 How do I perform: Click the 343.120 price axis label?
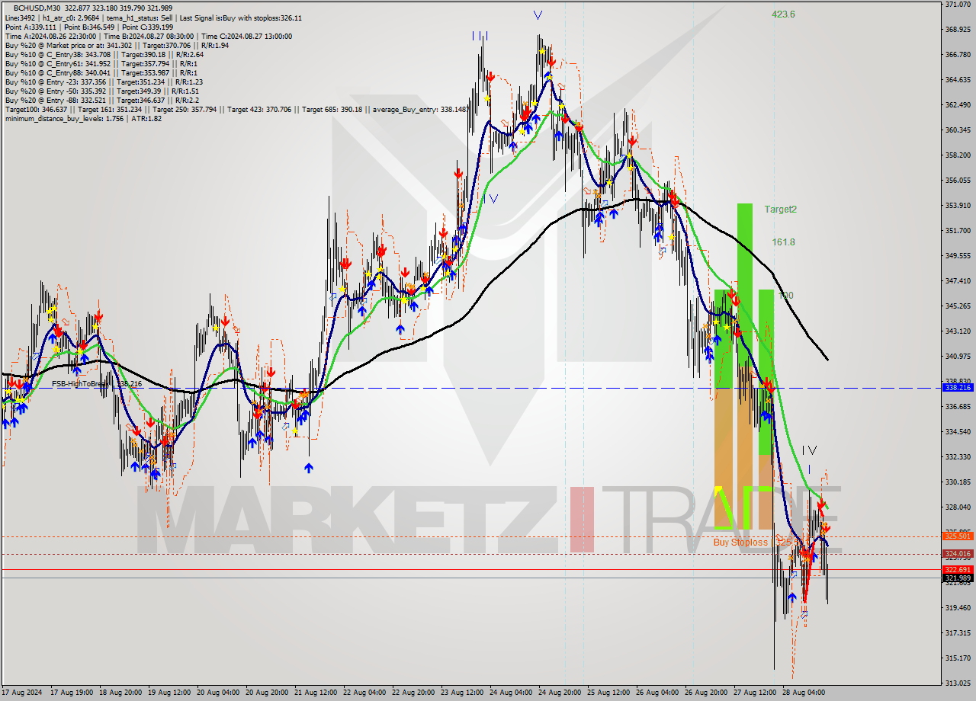958,331
